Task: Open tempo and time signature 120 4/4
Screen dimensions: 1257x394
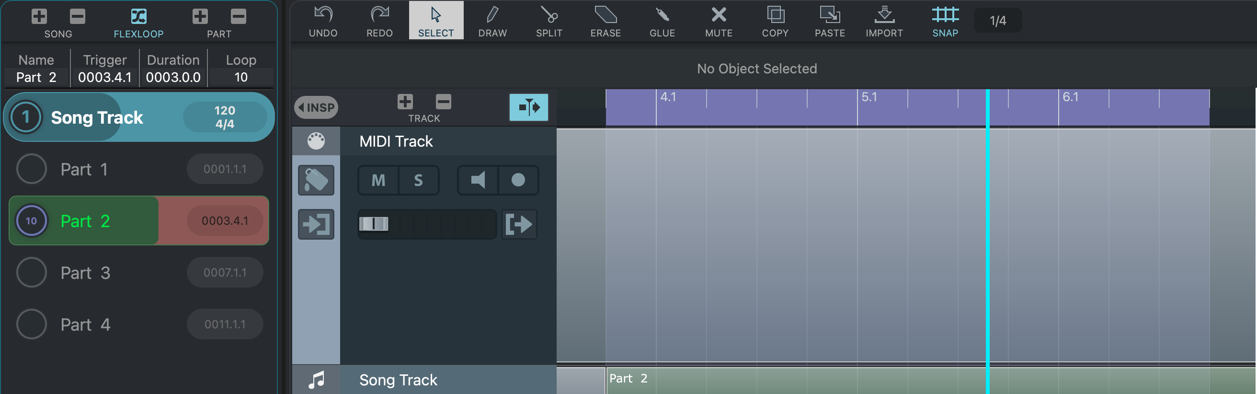Action: pos(225,117)
